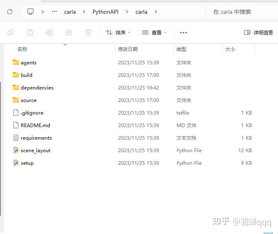The image size is (278, 234).
Task: Open the 查看 view dropdown
Action: pyautogui.click(x=154, y=32)
